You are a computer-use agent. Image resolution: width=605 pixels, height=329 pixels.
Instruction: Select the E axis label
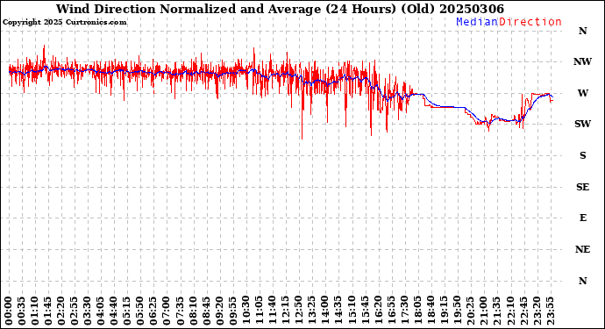pos(582,218)
